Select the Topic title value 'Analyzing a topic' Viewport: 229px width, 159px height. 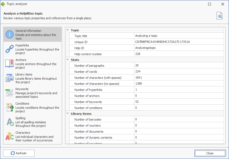point(146,36)
